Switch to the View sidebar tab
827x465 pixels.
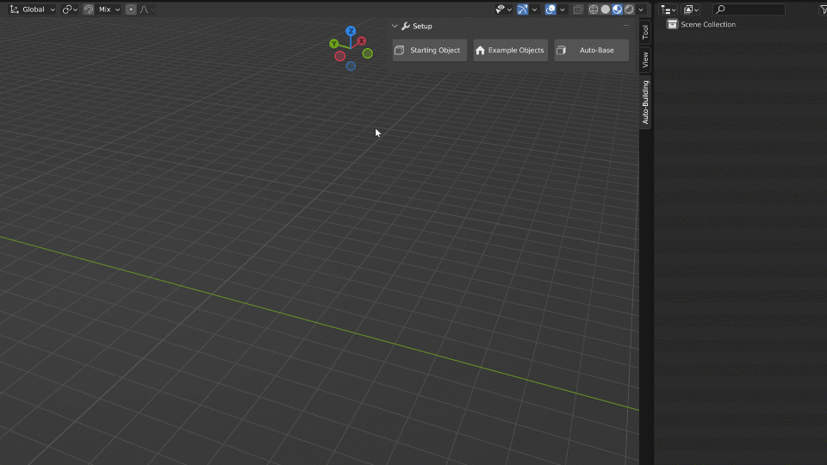pos(645,60)
